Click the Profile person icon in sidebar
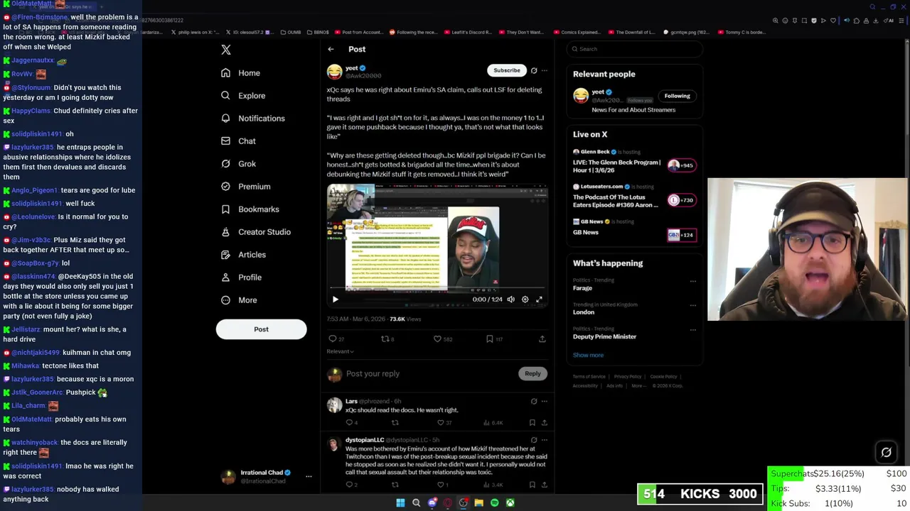The height and width of the screenshot is (511, 910). (225, 278)
